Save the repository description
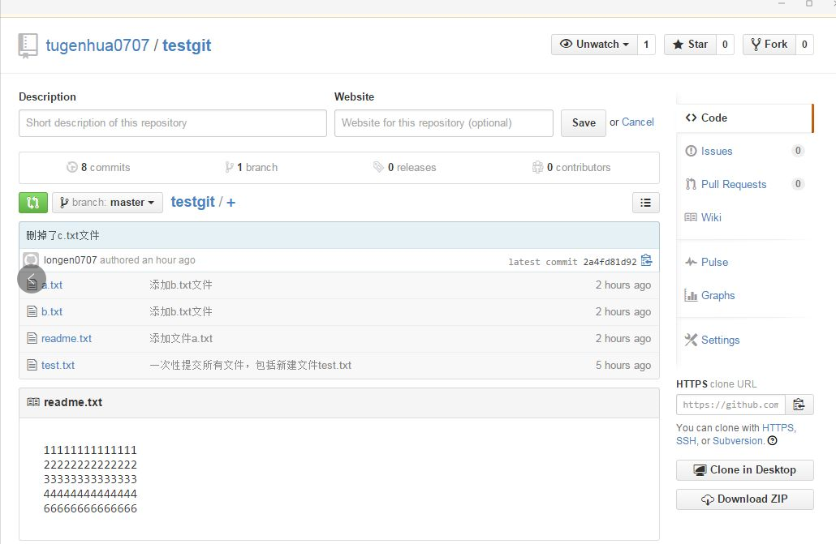836x544 pixels. point(584,123)
